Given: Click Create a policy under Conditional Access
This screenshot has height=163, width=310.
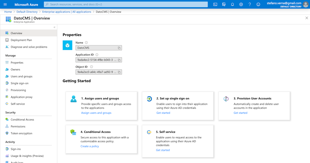Looking at the screenshot, I should click(x=90, y=146).
